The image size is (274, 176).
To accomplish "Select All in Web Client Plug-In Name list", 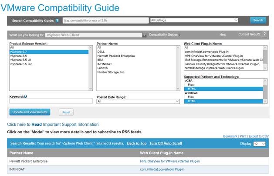I will (223, 48).
